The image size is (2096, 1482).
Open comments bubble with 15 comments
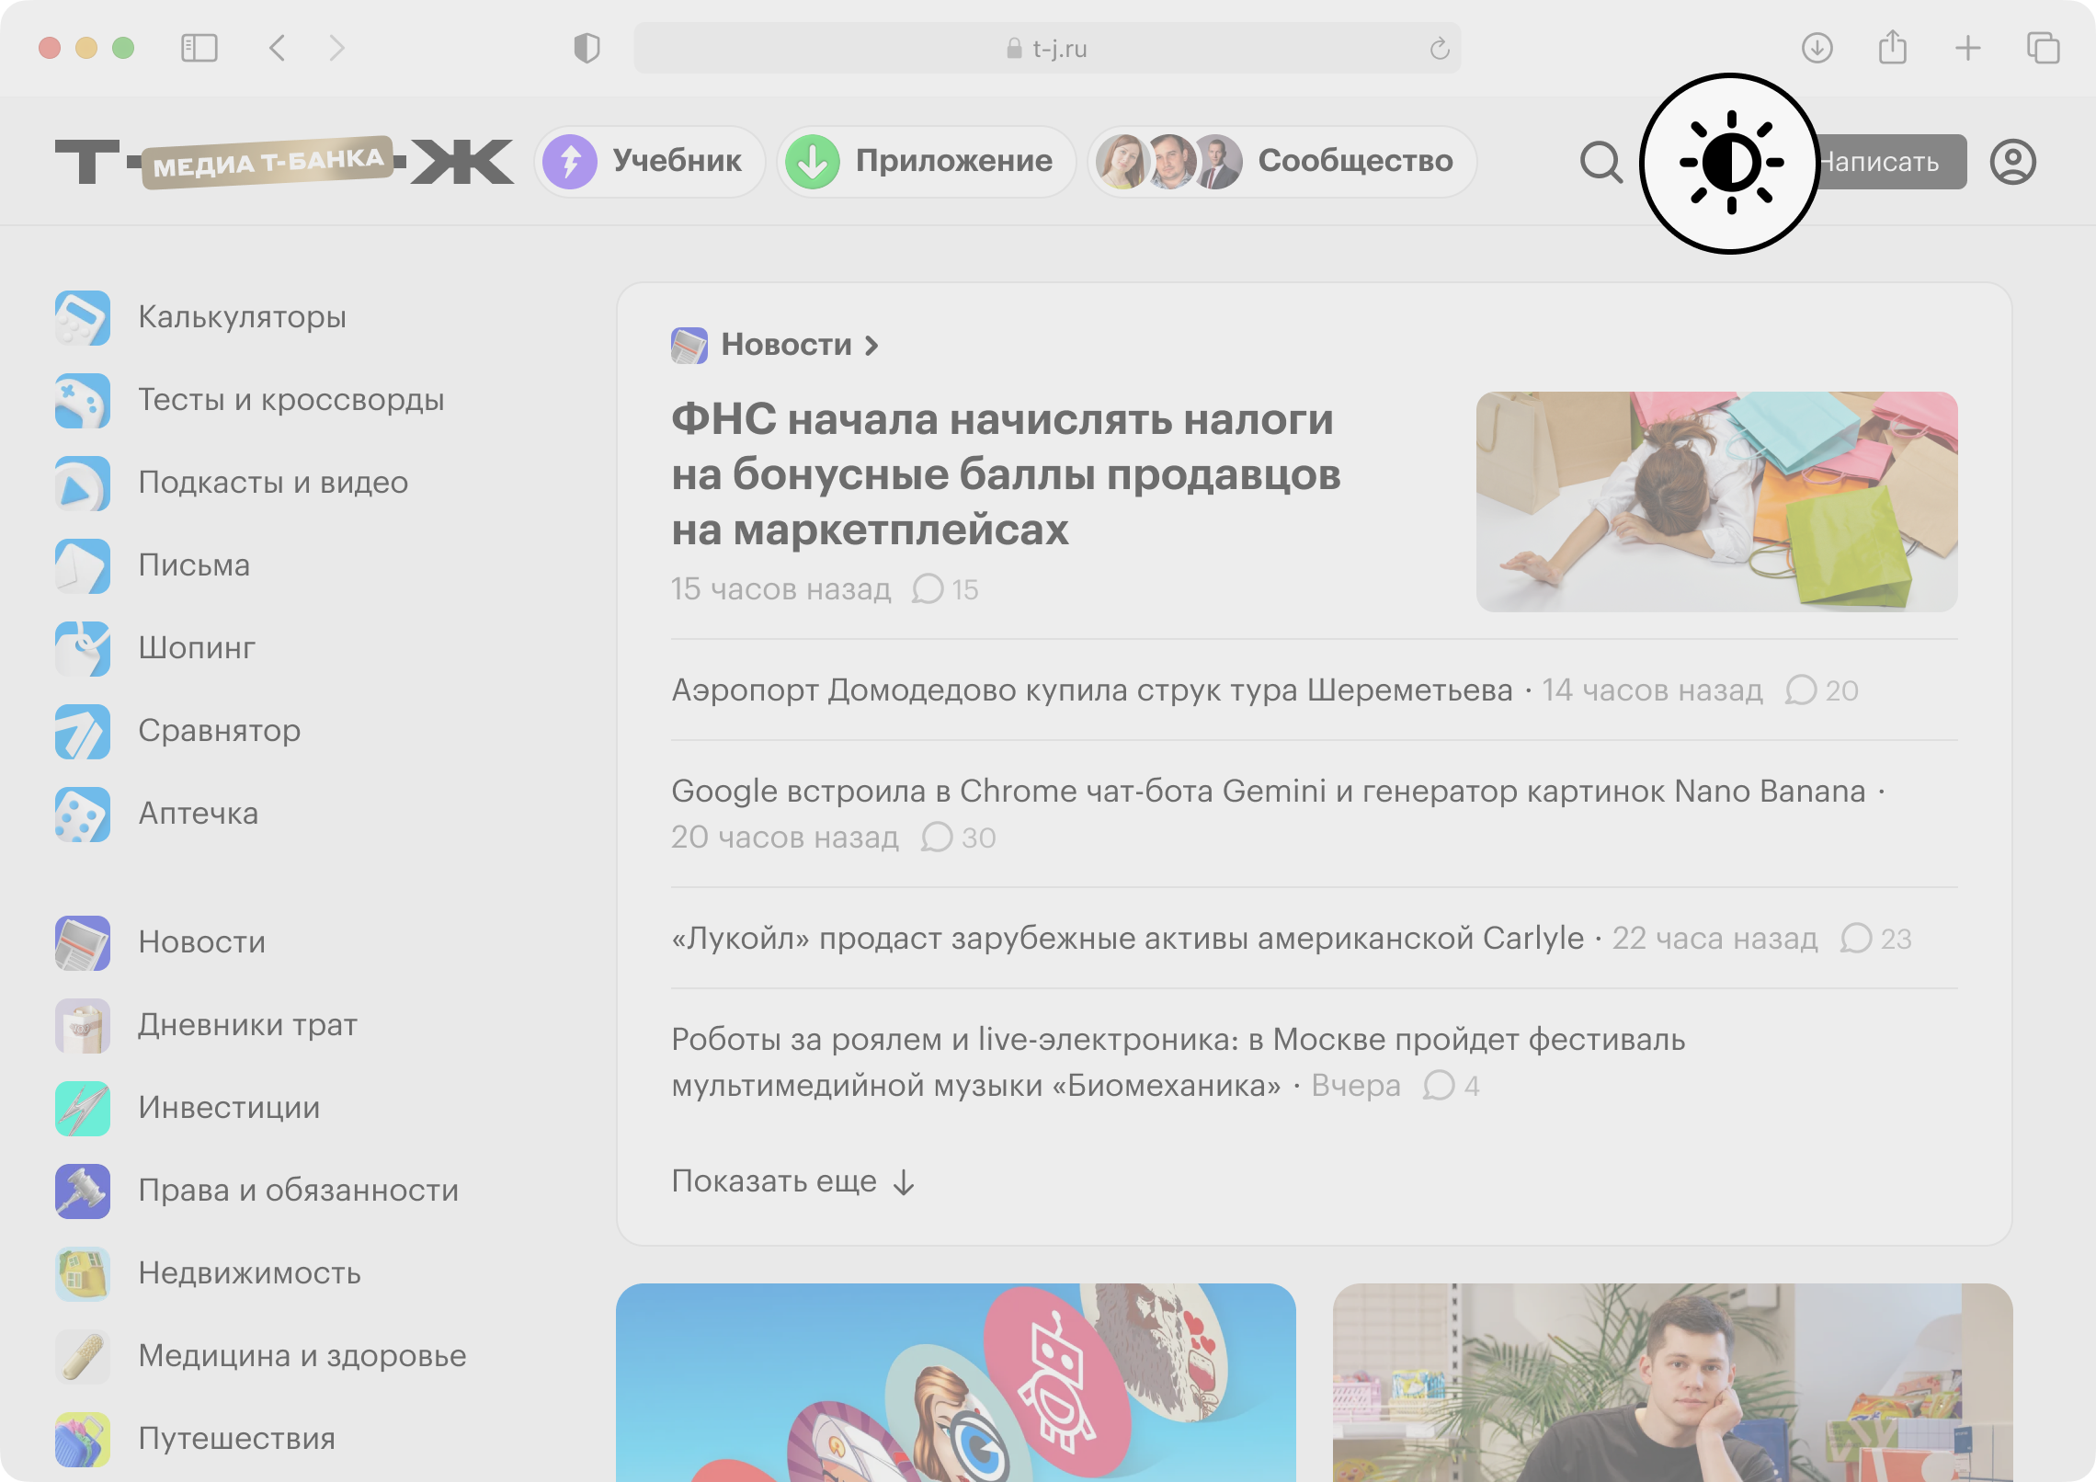click(x=945, y=589)
